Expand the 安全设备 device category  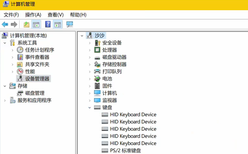(90, 43)
